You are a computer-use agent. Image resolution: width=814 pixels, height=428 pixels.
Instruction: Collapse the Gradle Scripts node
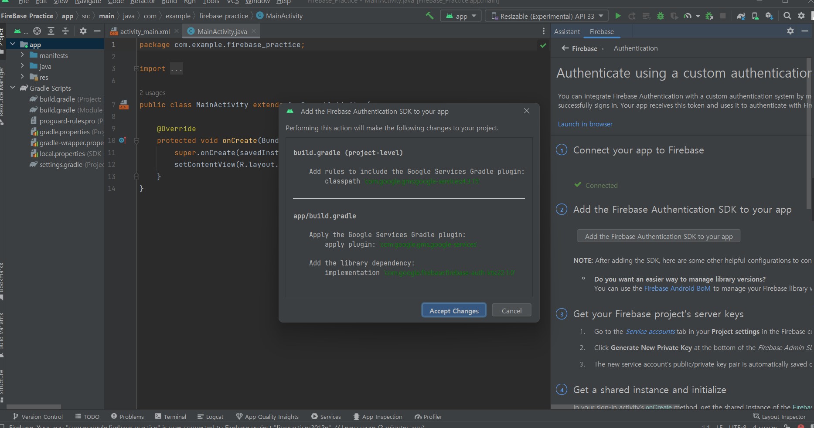point(13,88)
